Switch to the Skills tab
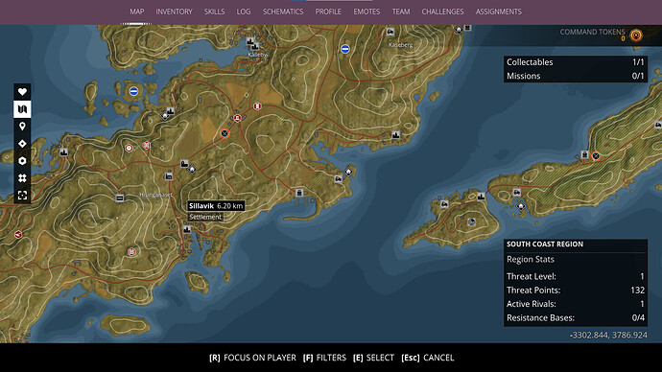The image size is (662, 372). [215, 12]
